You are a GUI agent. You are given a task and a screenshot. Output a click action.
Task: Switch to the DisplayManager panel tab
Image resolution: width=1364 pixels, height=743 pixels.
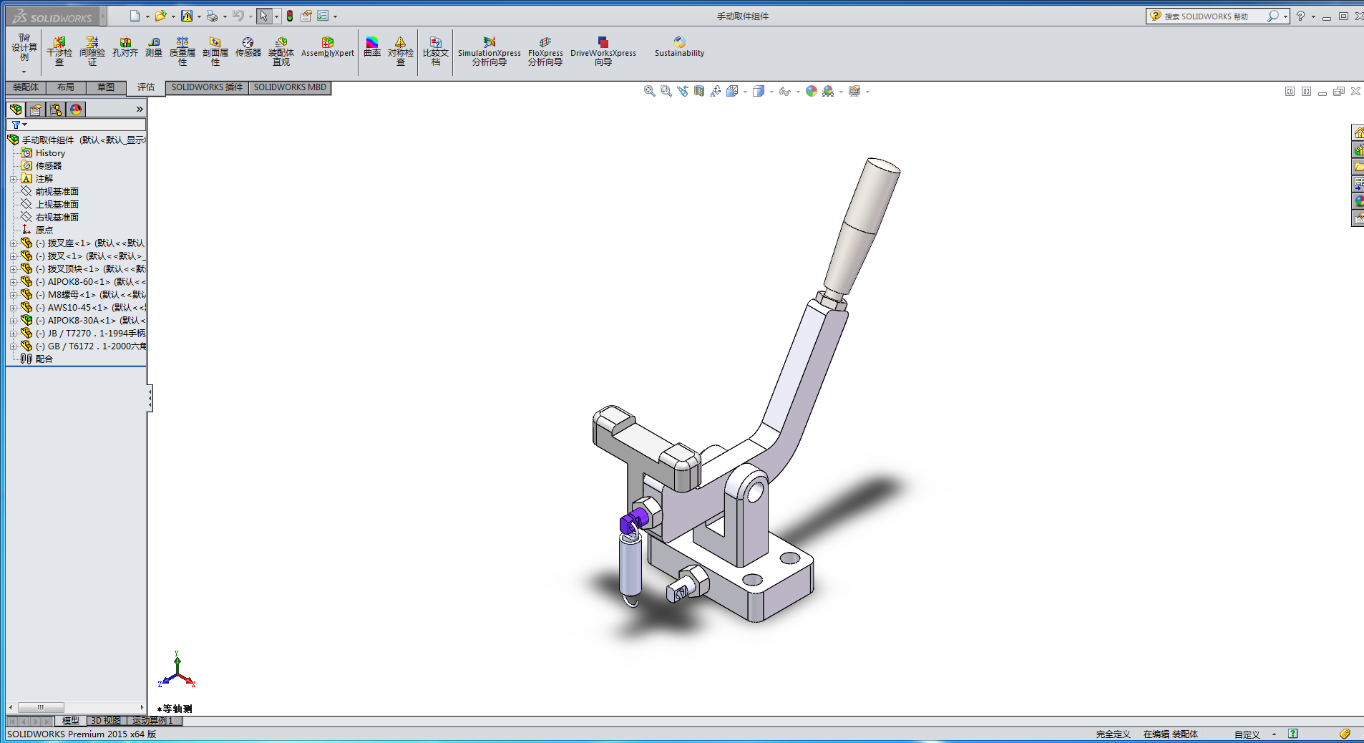coord(76,110)
